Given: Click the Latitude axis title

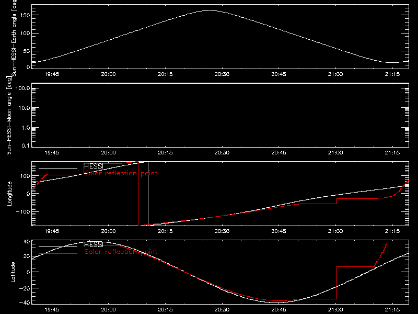Looking at the screenshot, I should (13, 272).
